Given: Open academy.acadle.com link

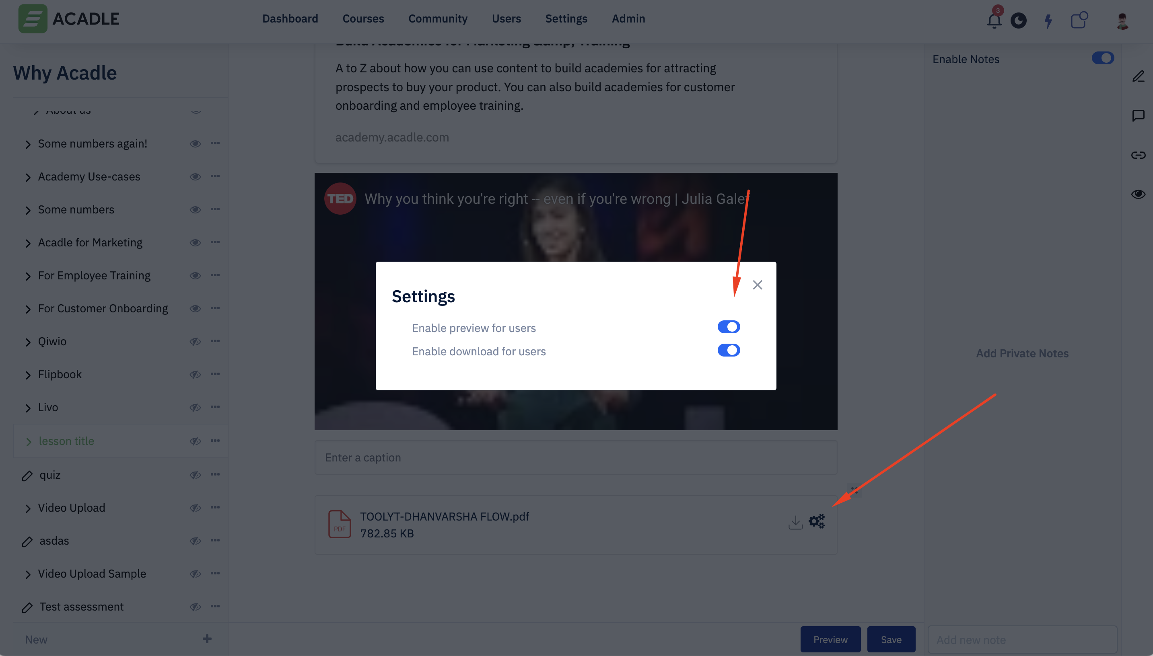Looking at the screenshot, I should [x=392, y=137].
